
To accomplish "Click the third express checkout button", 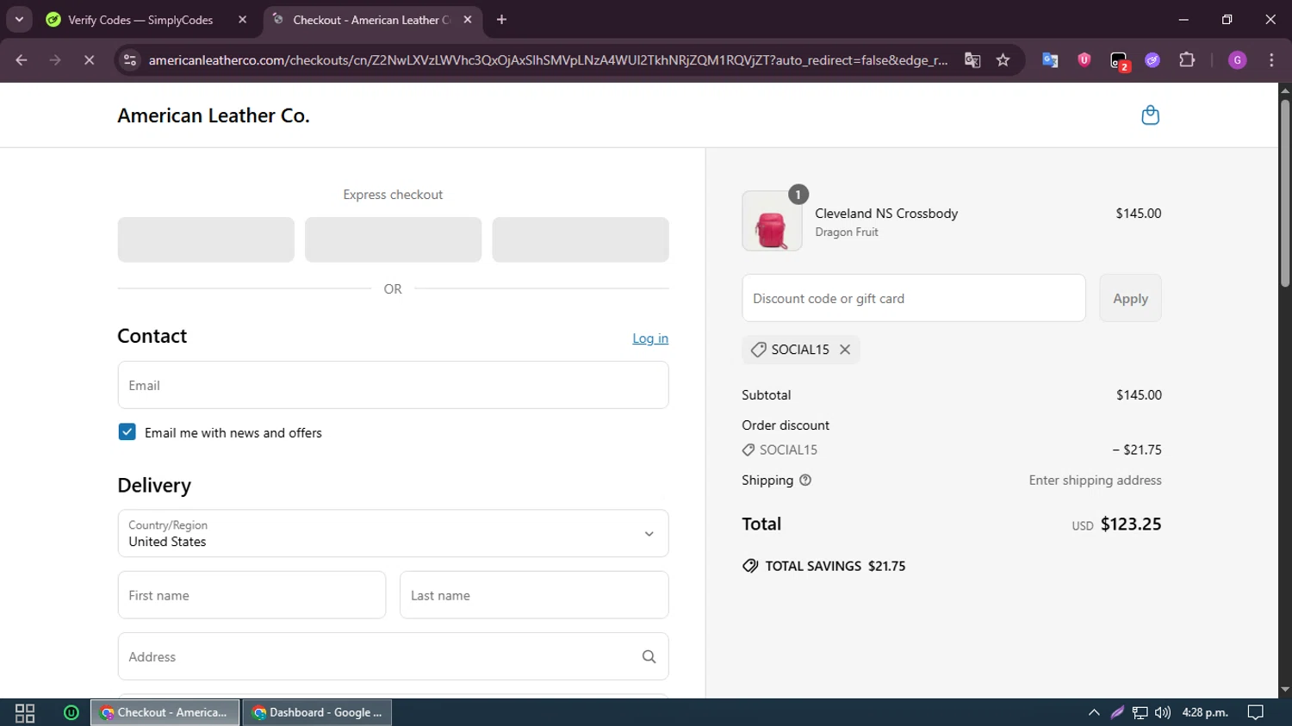I will [x=581, y=239].
